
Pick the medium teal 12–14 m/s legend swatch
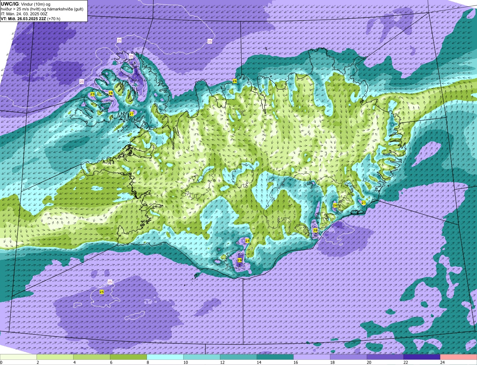238,357
